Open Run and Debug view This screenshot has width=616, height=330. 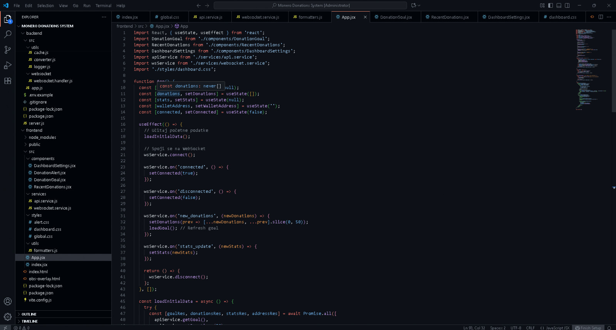pyautogui.click(x=8, y=65)
